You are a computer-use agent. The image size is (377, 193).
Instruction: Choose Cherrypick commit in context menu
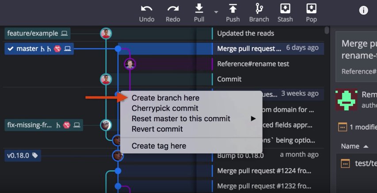click(165, 108)
